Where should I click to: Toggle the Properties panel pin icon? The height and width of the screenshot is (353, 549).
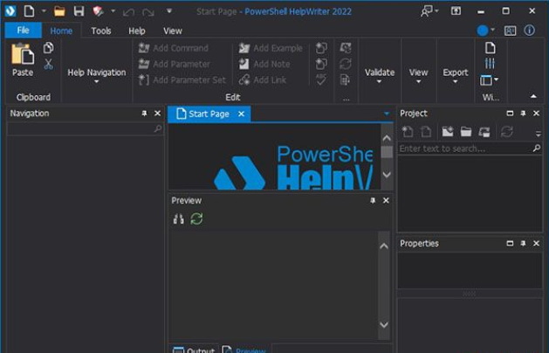[524, 244]
